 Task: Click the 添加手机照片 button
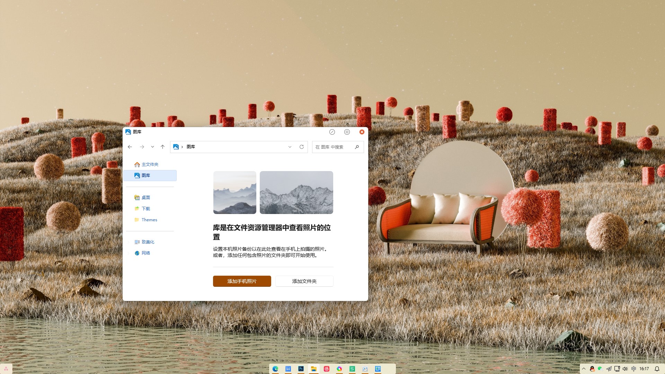click(x=242, y=281)
